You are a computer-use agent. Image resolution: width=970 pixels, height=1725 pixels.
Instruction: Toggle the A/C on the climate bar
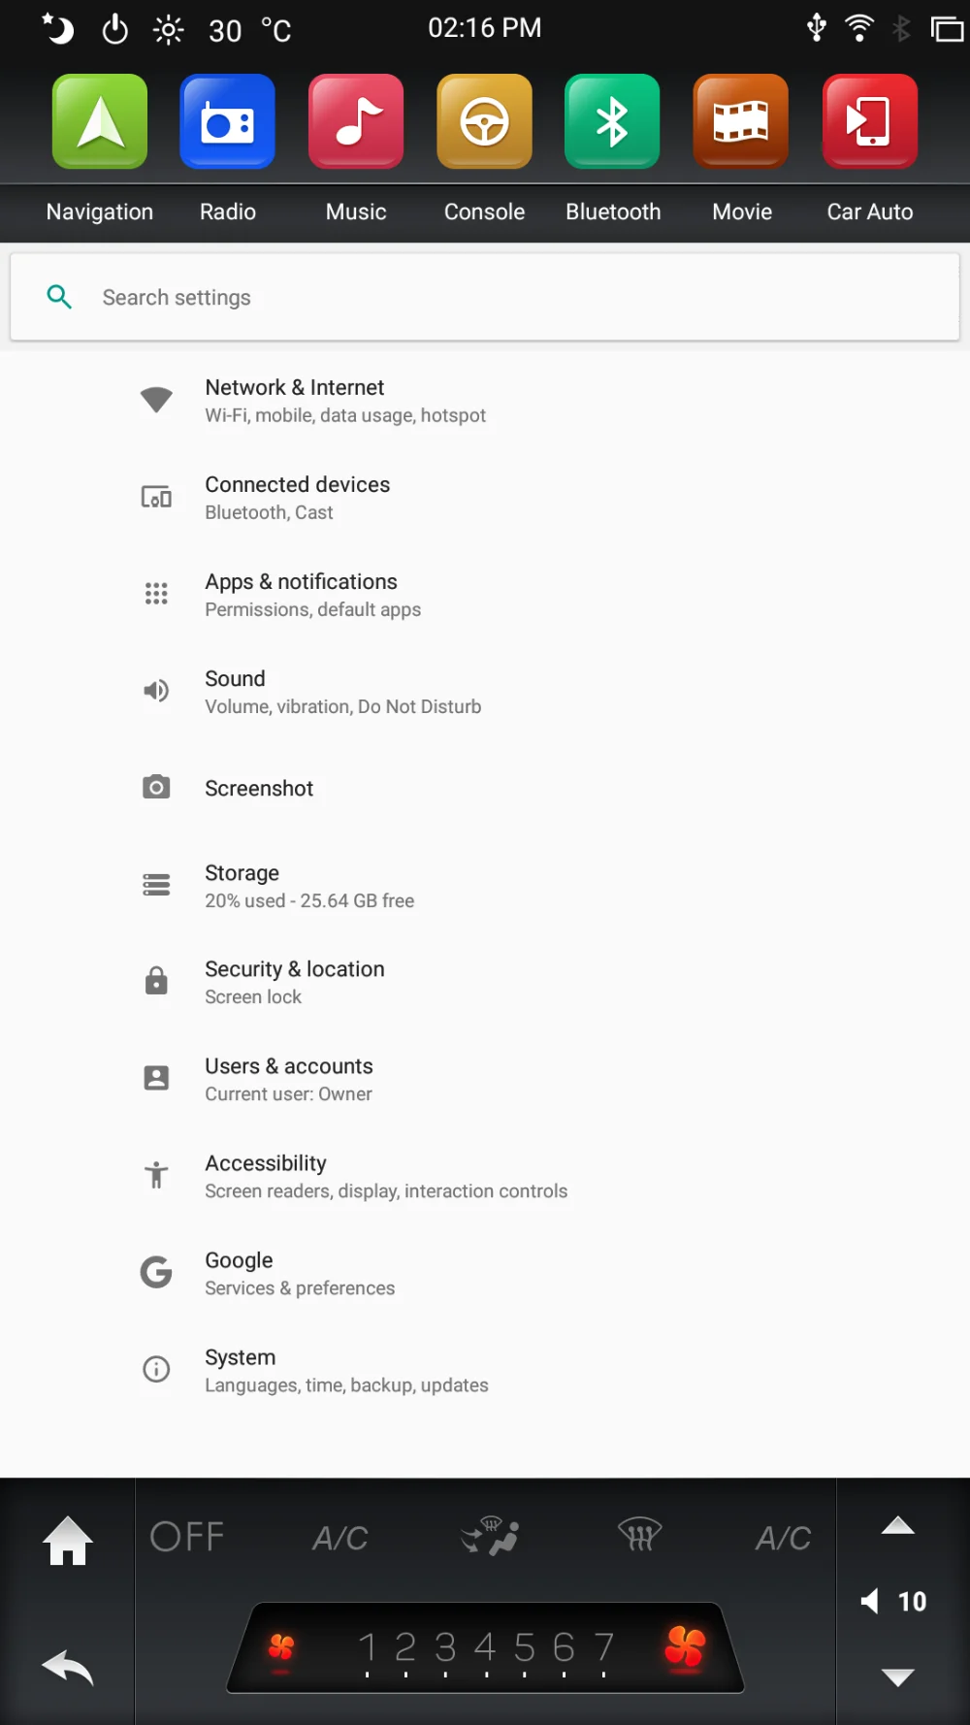coord(339,1537)
